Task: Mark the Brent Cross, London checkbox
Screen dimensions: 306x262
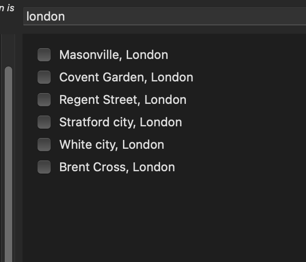Action: pyautogui.click(x=44, y=167)
